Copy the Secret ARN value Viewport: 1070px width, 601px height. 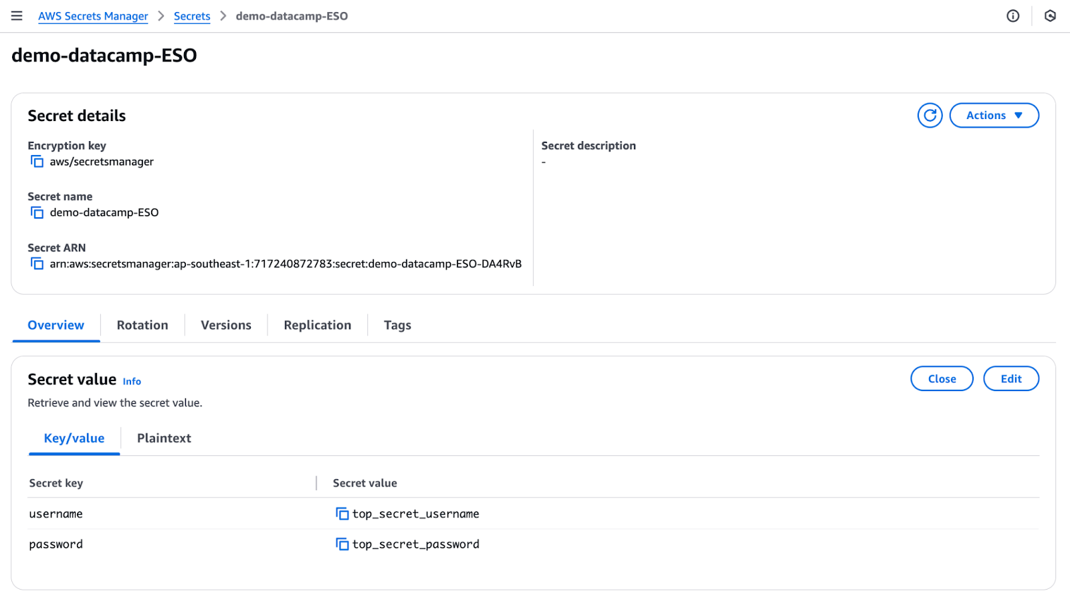(37, 264)
